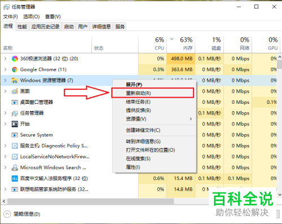Open the 查看(V) menu
Image resolution: width=282 pixels, height=224 pixels.
pos(53,17)
